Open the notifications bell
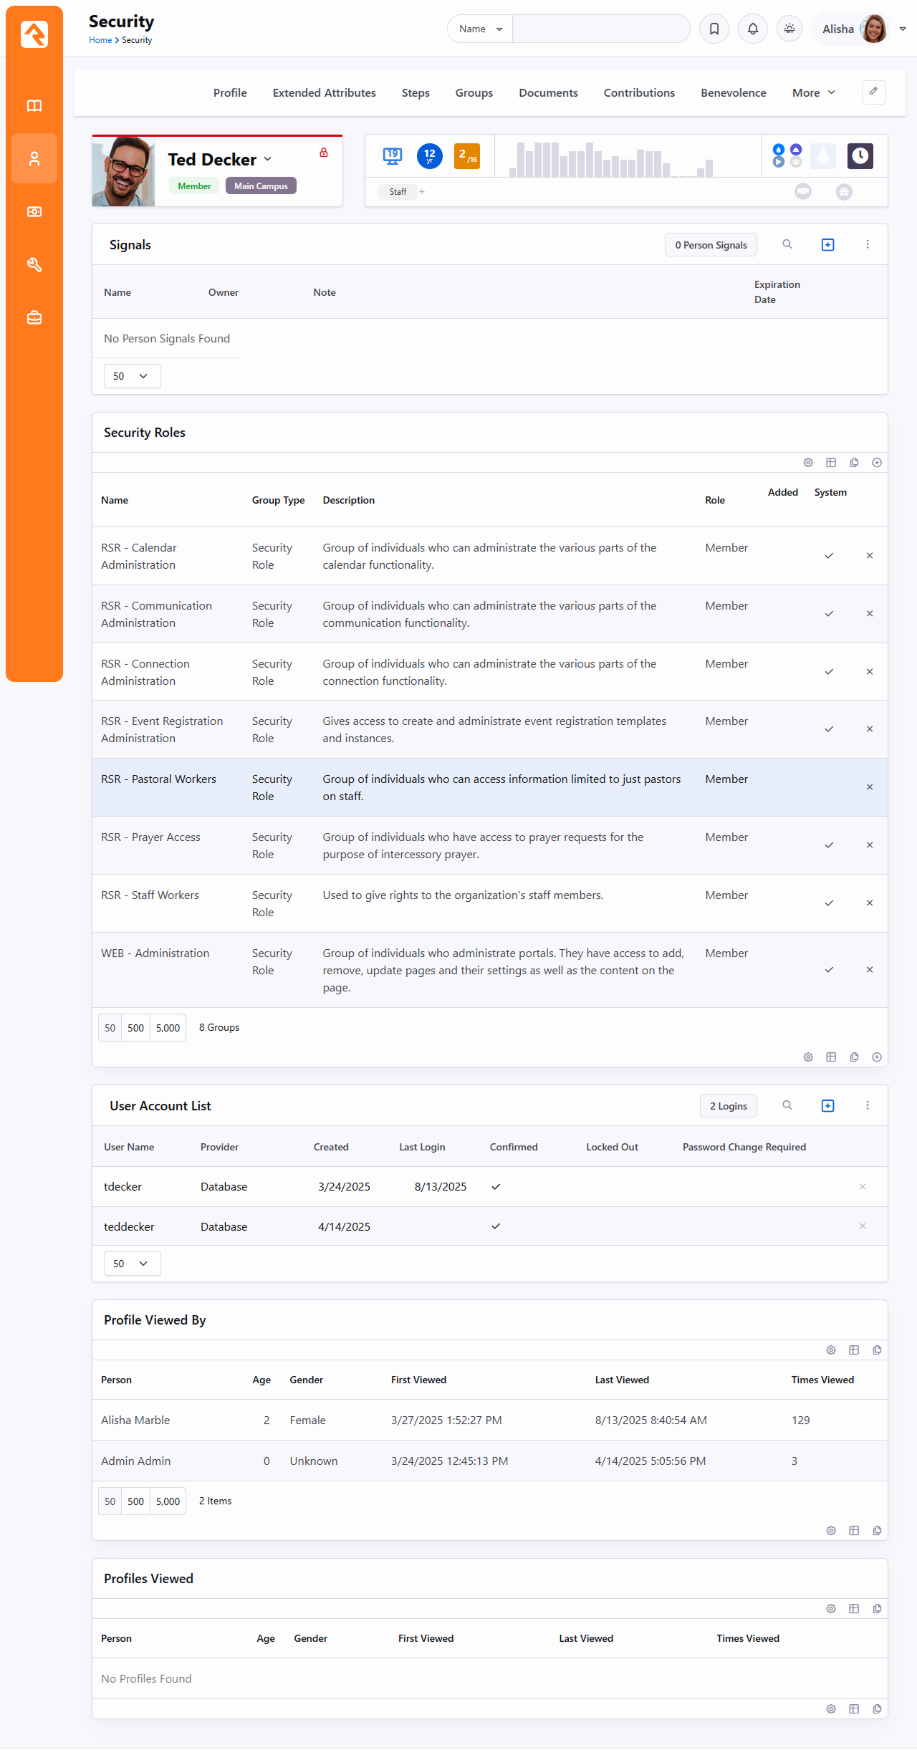This screenshot has height=1750, width=917. tap(752, 29)
